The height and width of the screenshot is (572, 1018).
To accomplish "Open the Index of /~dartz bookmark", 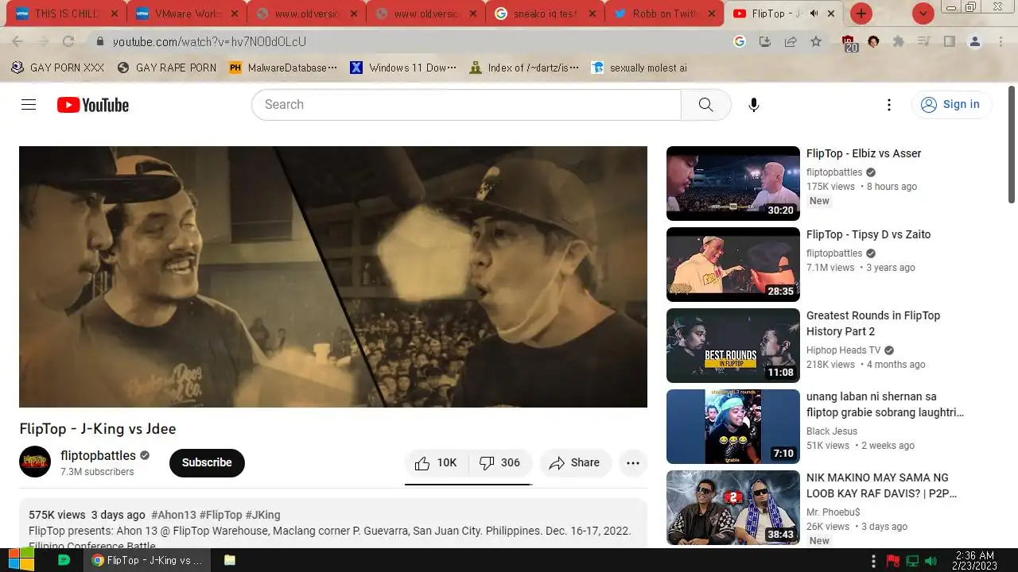I will pyautogui.click(x=524, y=68).
